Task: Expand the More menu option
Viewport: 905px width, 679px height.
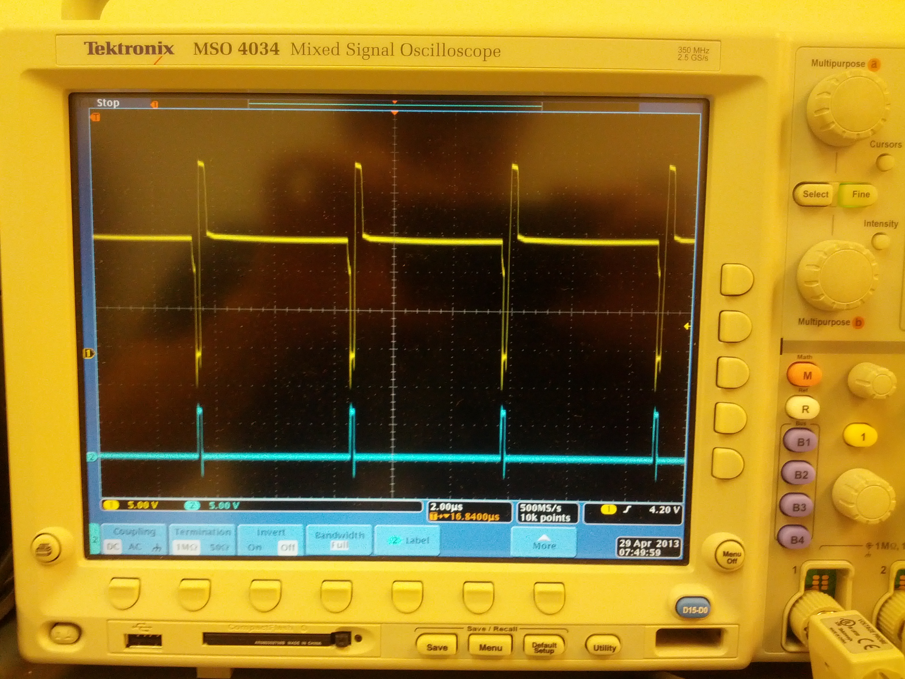Action: click(544, 542)
